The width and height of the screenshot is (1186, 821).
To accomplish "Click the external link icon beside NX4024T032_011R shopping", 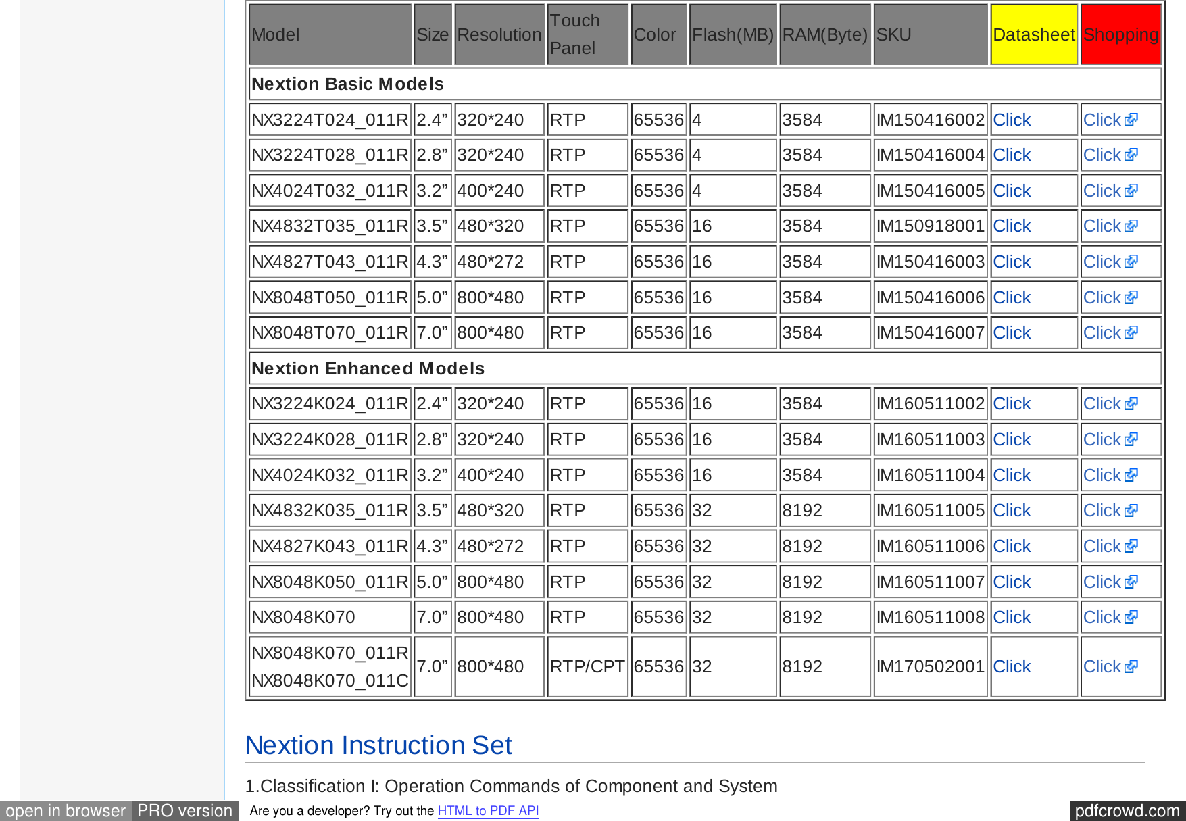I will 1132,190.
